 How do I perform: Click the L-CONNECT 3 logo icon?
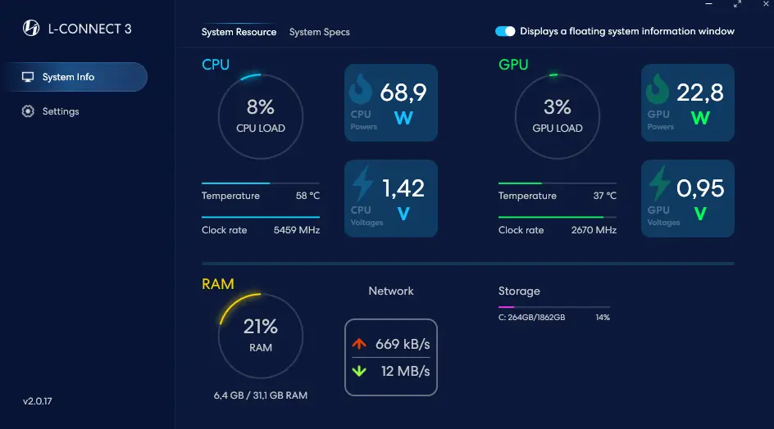click(x=31, y=28)
